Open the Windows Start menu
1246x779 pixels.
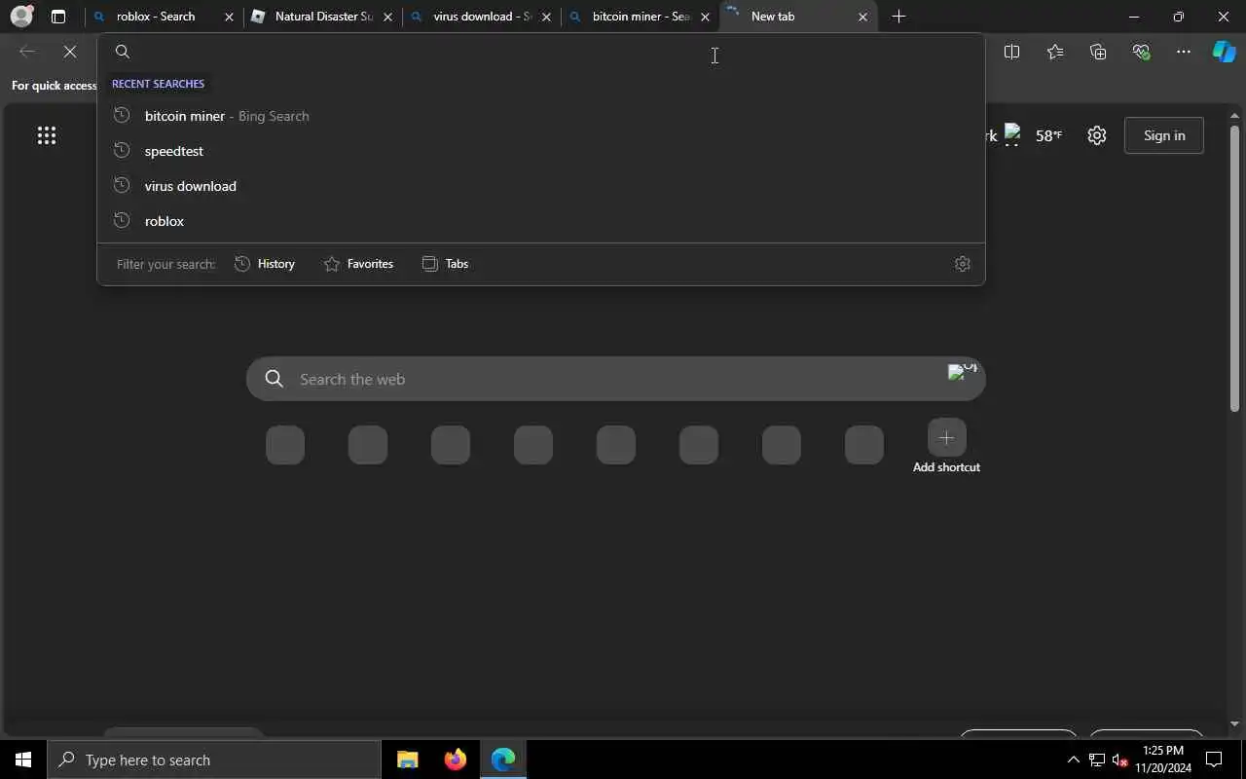coord(23,760)
